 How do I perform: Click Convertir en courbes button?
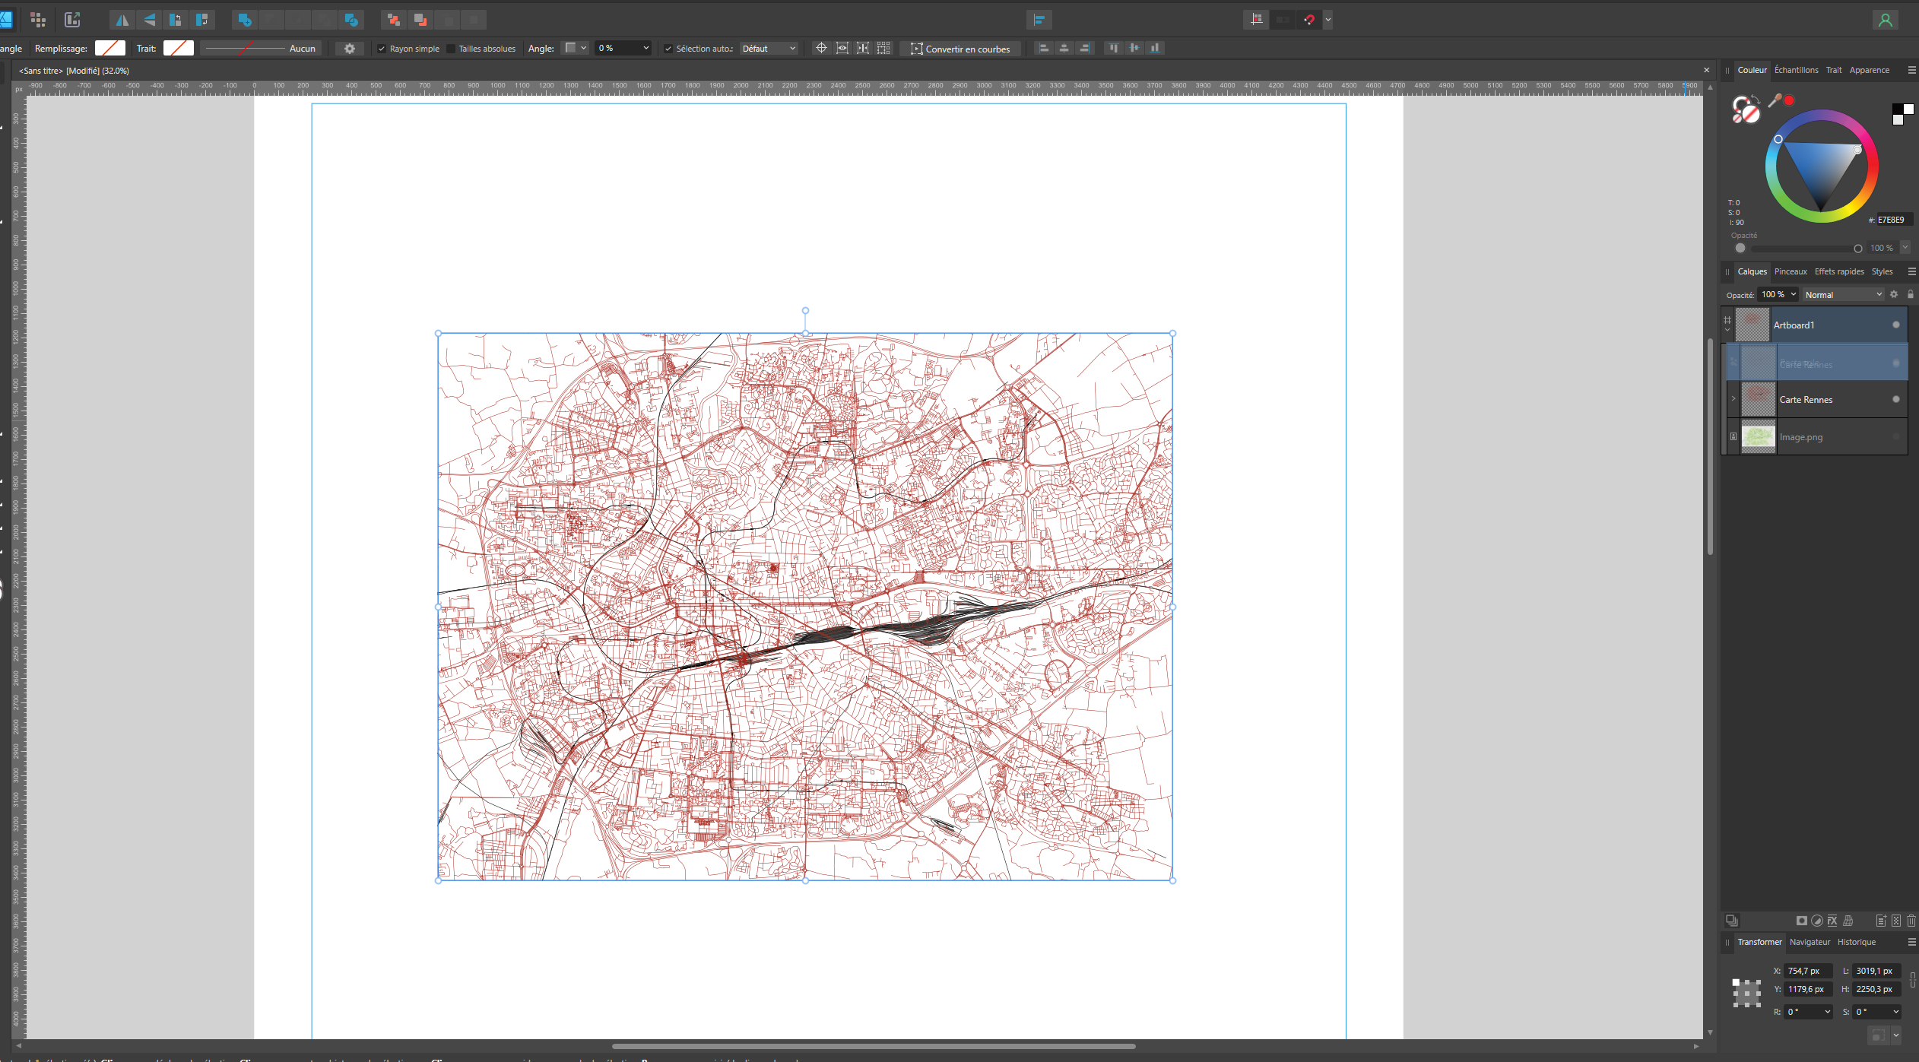[960, 49]
